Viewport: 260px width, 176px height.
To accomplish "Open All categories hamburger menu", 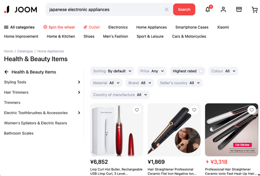I will pos(19,27).
